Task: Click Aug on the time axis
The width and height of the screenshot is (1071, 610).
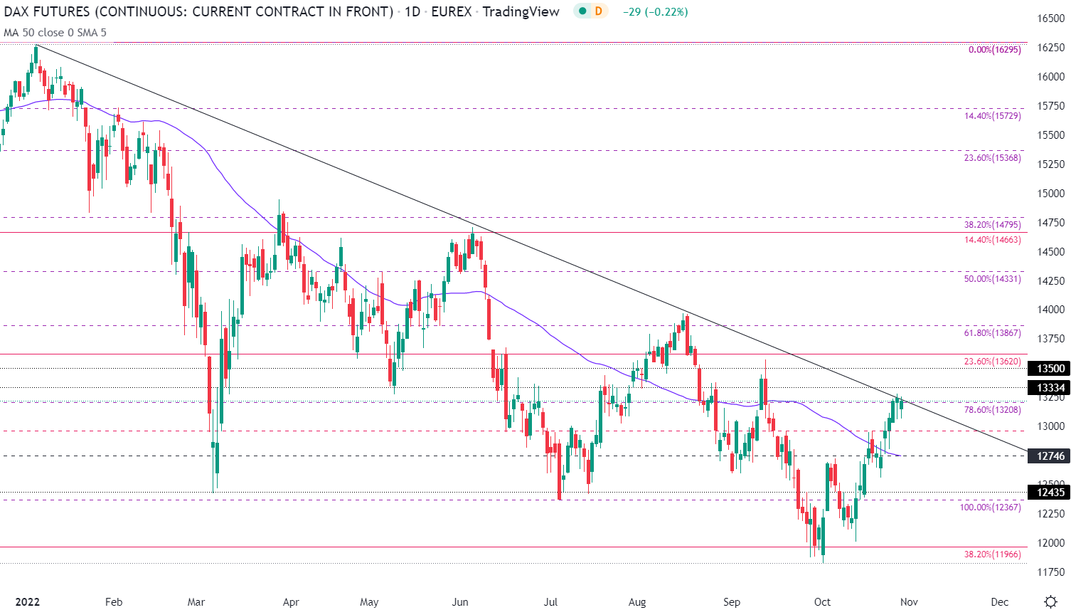Action: coord(637,602)
